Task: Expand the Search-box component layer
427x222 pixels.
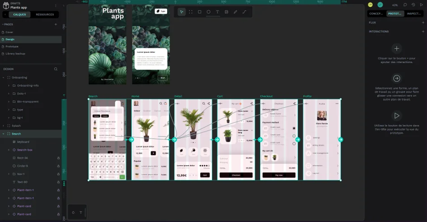Action: tap(9, 150)
